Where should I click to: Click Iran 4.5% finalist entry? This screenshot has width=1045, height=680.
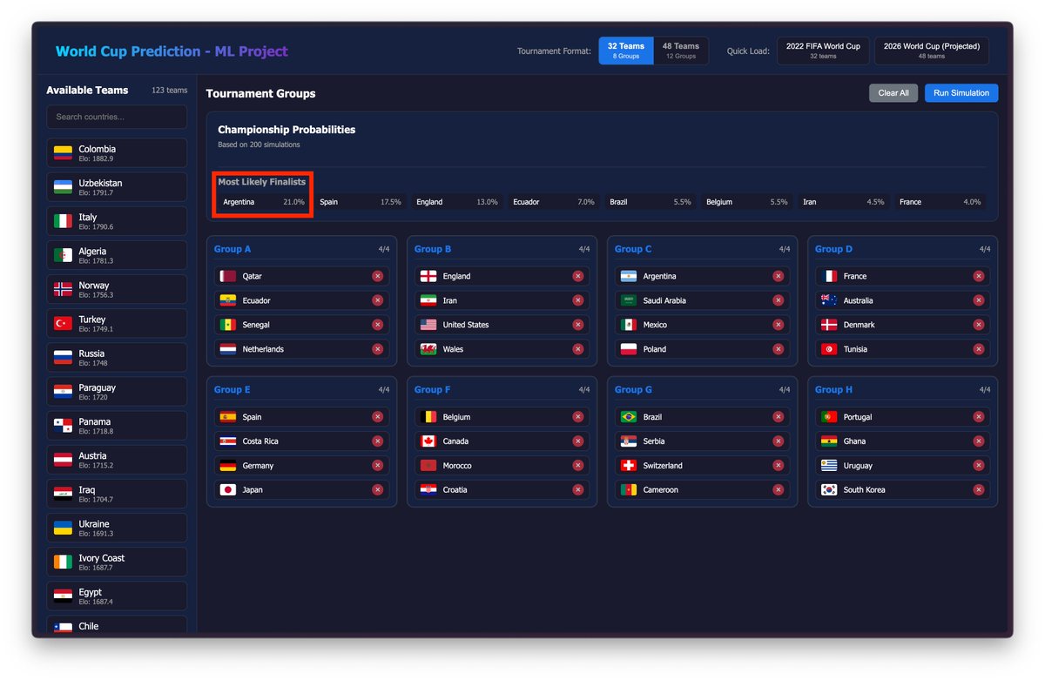click(x=844, y=202)
